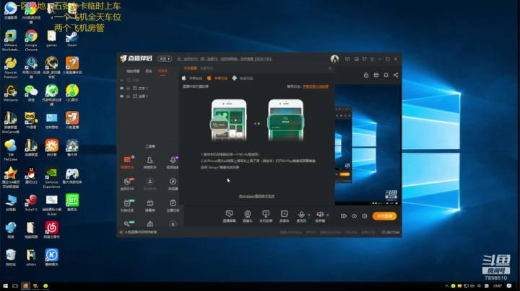Viewport: 520px width, 291px height.
Task: Open the 弹幕秀 tool icon
Action: (150, 206)
